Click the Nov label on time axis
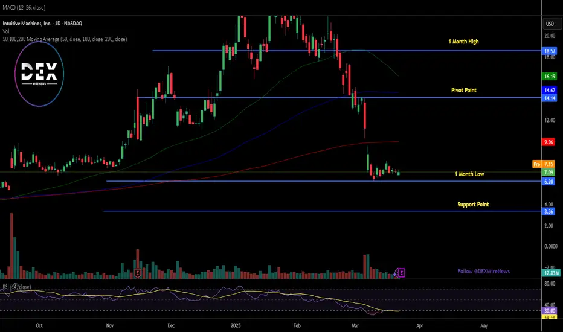 [110, 325]
